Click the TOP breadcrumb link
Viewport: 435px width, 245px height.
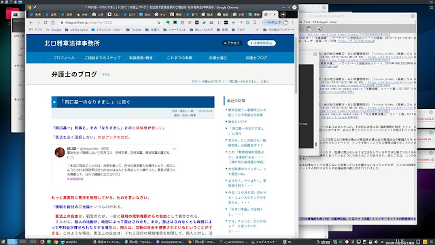(x=194, y=82)
